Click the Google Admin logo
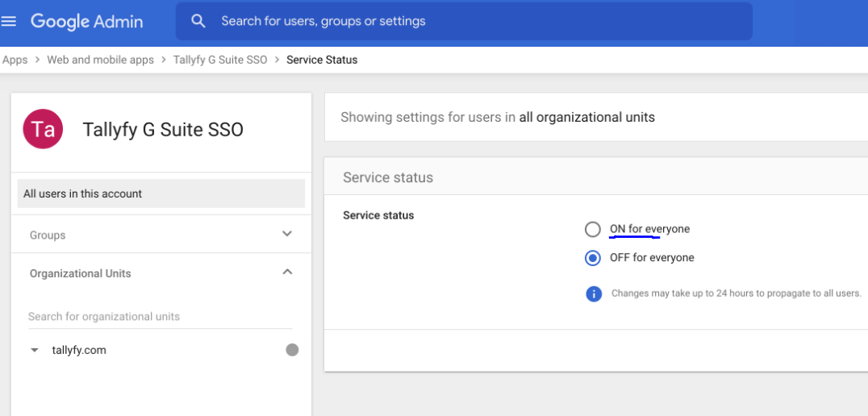 [x=87, y=22]
